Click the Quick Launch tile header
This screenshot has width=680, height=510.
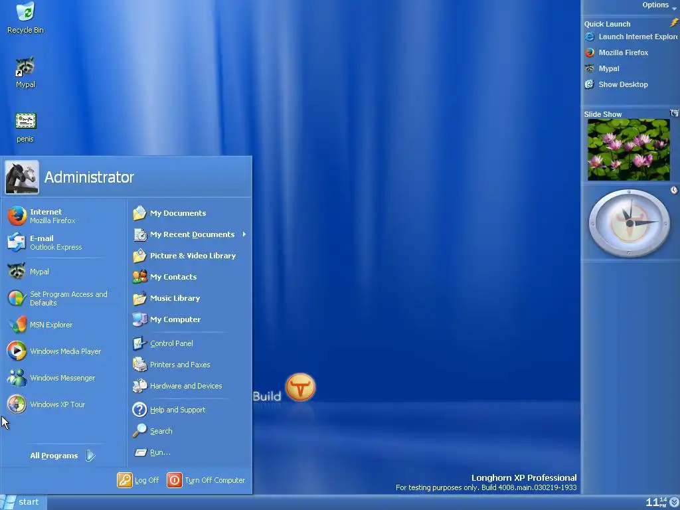(607, 24)
